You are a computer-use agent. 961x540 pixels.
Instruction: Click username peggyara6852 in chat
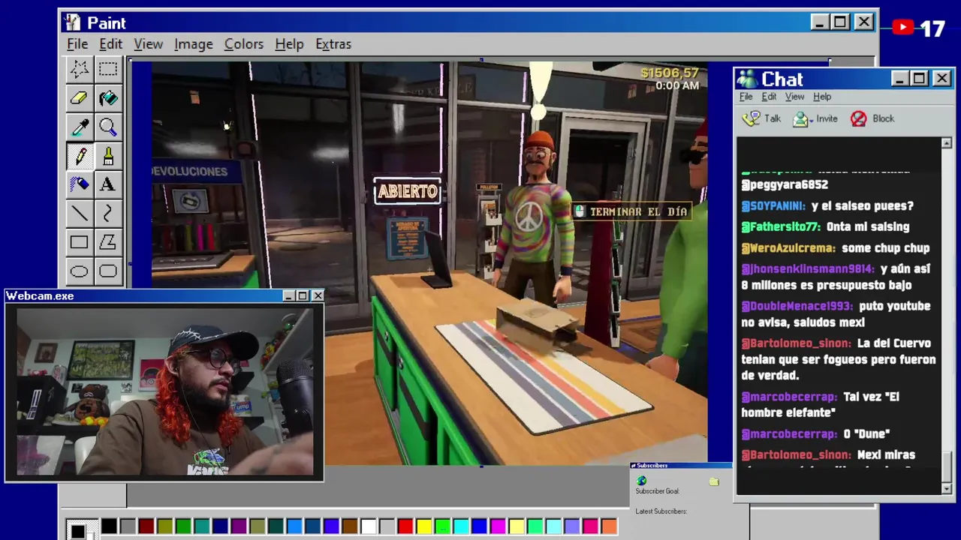785,185
